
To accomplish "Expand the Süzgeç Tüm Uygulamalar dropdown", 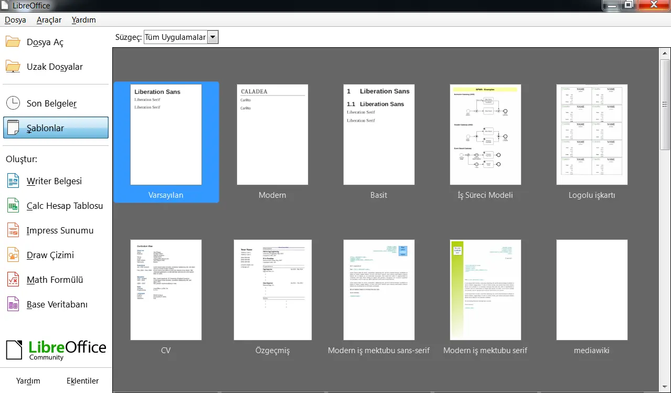I will [x=181, y=37].
